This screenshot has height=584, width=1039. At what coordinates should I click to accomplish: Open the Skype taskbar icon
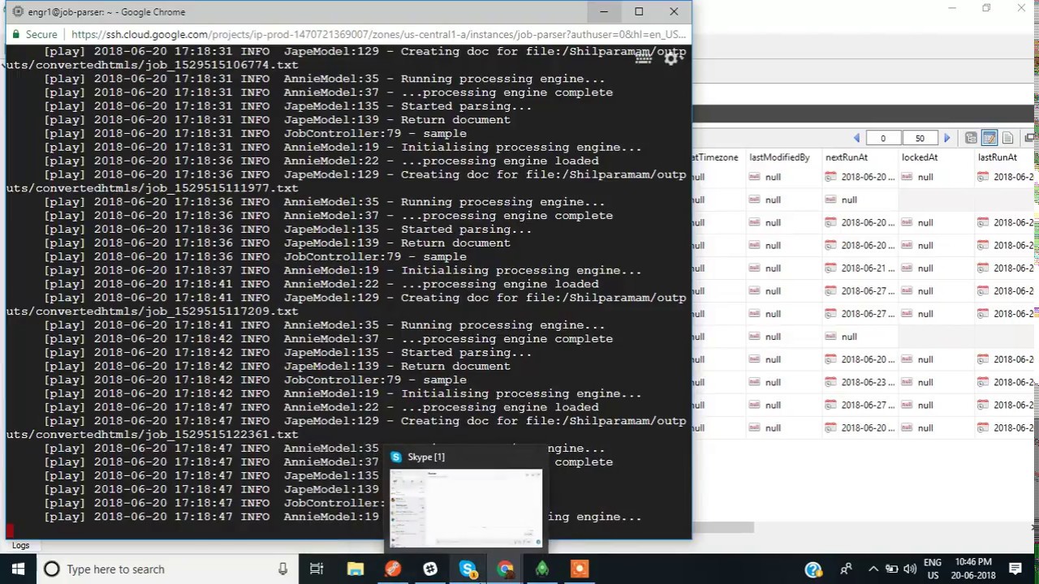pos(468,569)
